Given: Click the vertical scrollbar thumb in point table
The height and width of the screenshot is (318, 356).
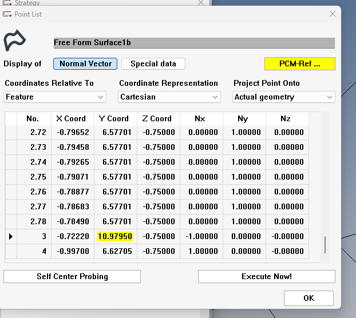Looking at the screenshot, I should click(325, 245).
